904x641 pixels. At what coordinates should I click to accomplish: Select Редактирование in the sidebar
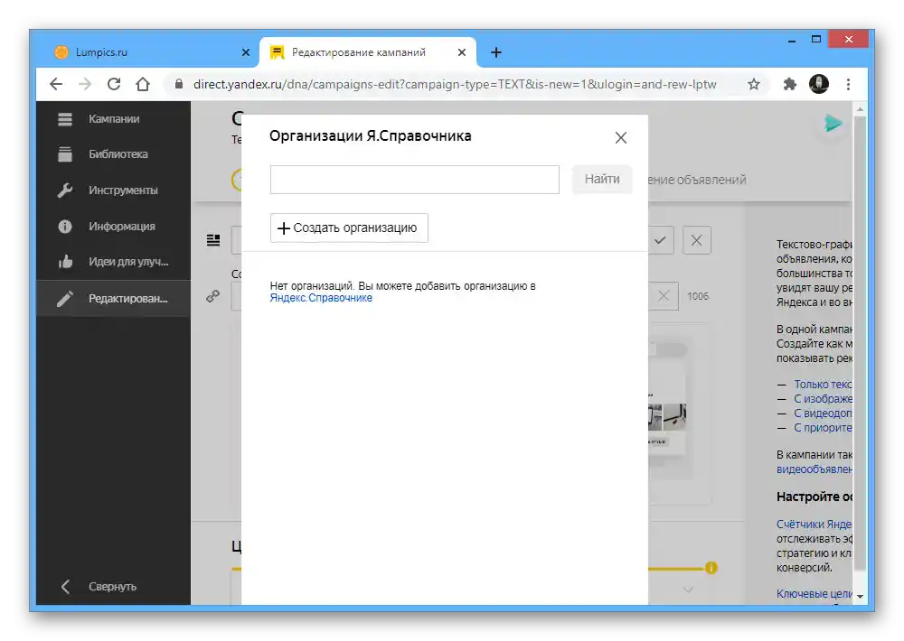pyautogui.click(x=114, y=298)
